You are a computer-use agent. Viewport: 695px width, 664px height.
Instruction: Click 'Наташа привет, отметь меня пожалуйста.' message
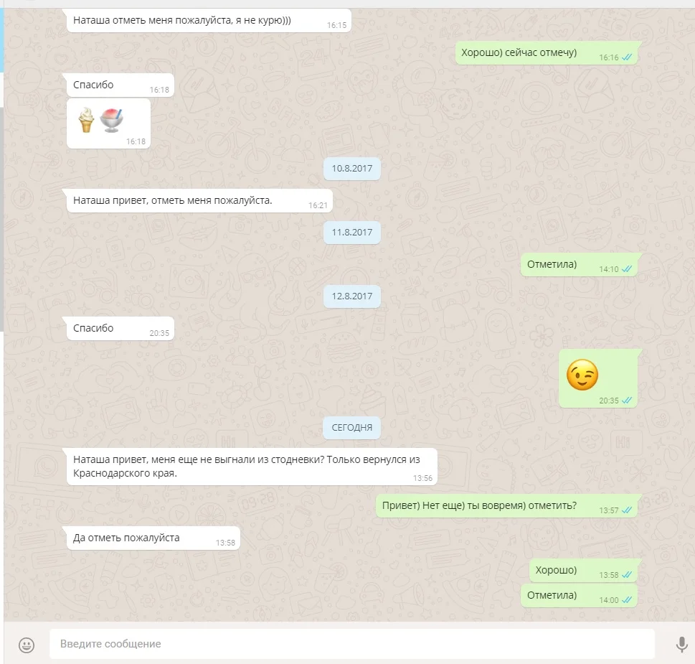199,201
